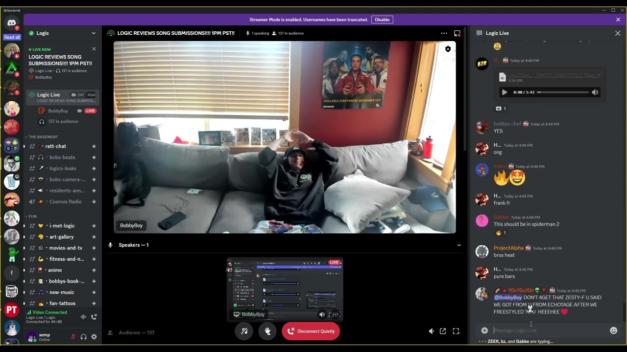Click add attachment plus button
The image size is (627, 352).
[x=484, y=330]
